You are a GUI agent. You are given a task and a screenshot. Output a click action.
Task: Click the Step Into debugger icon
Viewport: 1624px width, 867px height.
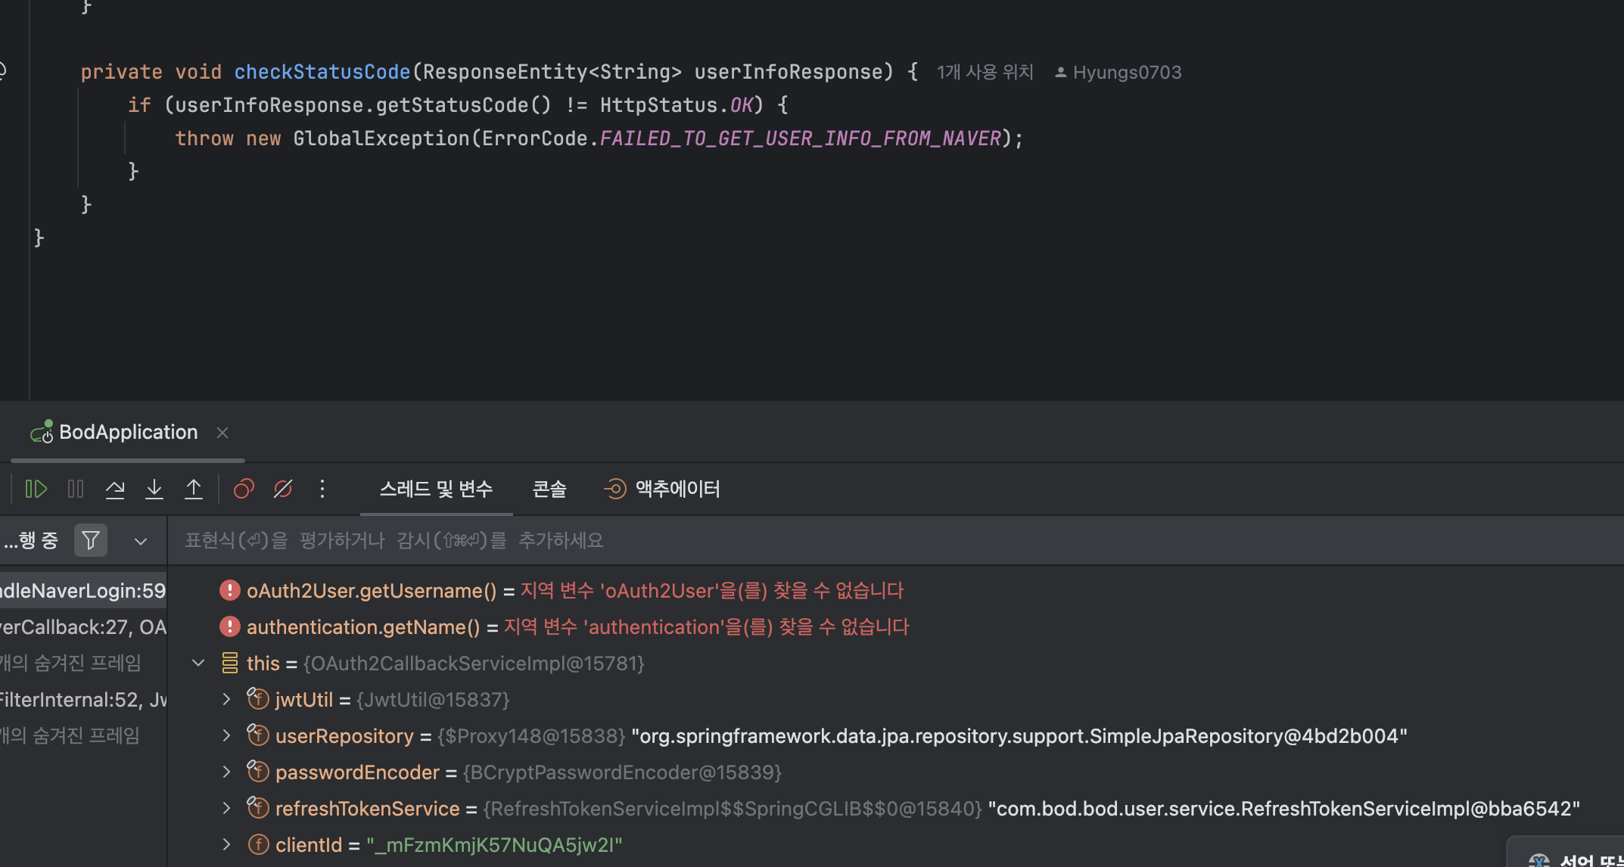[x=154, y=489]
